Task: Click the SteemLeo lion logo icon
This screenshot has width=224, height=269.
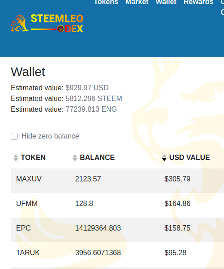Action: 20,23
